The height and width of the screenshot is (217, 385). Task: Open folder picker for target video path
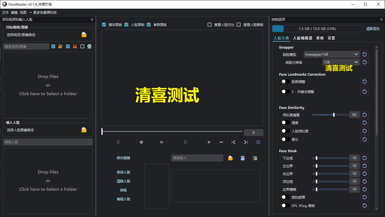click(x=84, y=34)
